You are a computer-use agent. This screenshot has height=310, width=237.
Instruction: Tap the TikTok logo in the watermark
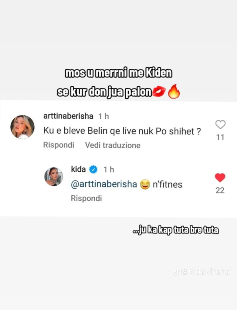pos(177,272)
